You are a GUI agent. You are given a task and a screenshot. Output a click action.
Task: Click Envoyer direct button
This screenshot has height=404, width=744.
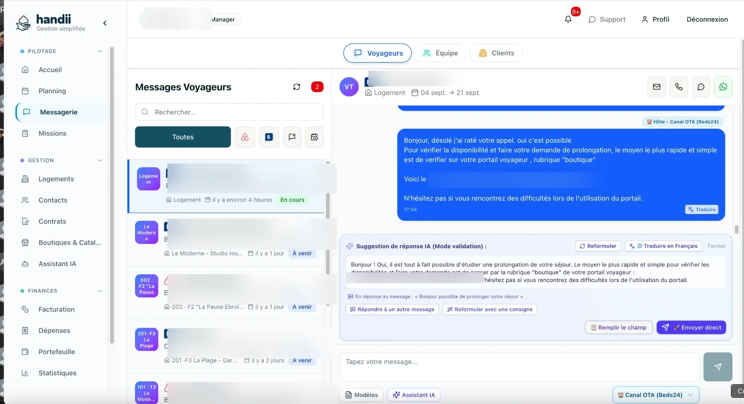[691, 327]
